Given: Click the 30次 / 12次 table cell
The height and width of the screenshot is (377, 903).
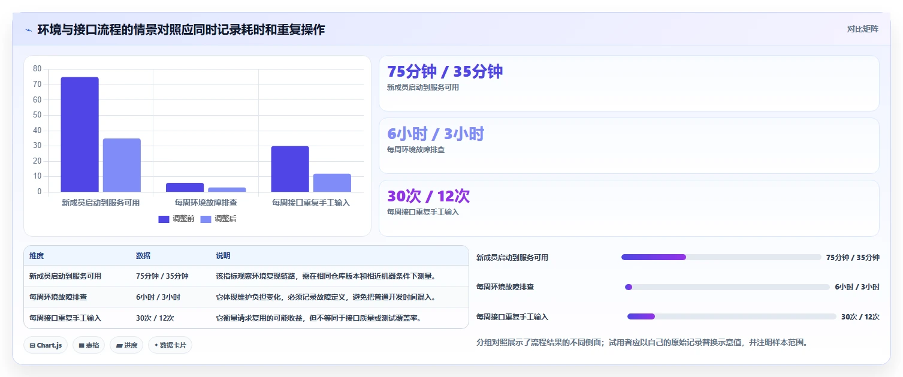Looking at the screenshot, I should [155, 318].
